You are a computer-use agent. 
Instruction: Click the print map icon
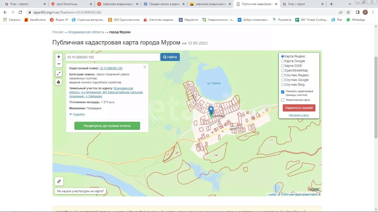click(59, 82)
